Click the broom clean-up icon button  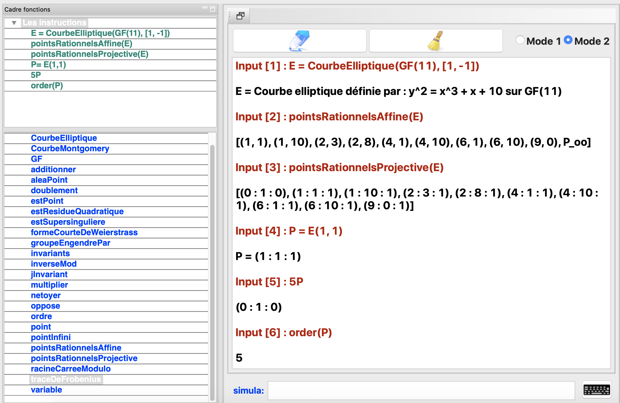[436, 41]
